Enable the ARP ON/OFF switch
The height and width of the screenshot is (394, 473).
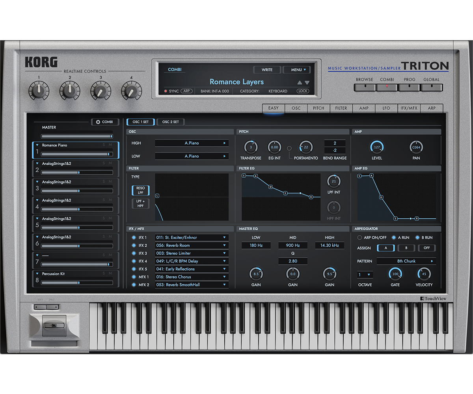point(359,238)
